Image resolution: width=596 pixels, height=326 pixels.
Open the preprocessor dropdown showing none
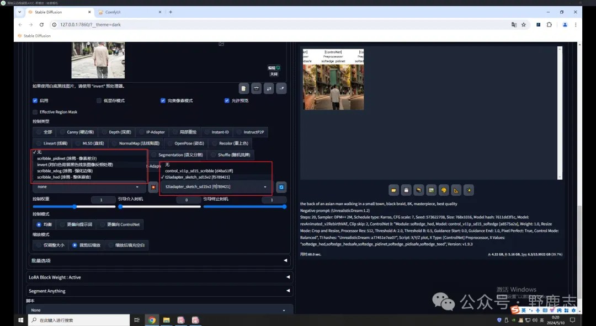click(x=88, y=187)
